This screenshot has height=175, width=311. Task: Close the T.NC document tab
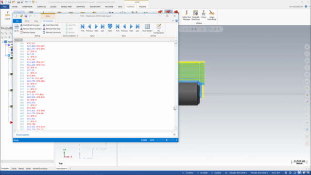[x=21, y=40]
